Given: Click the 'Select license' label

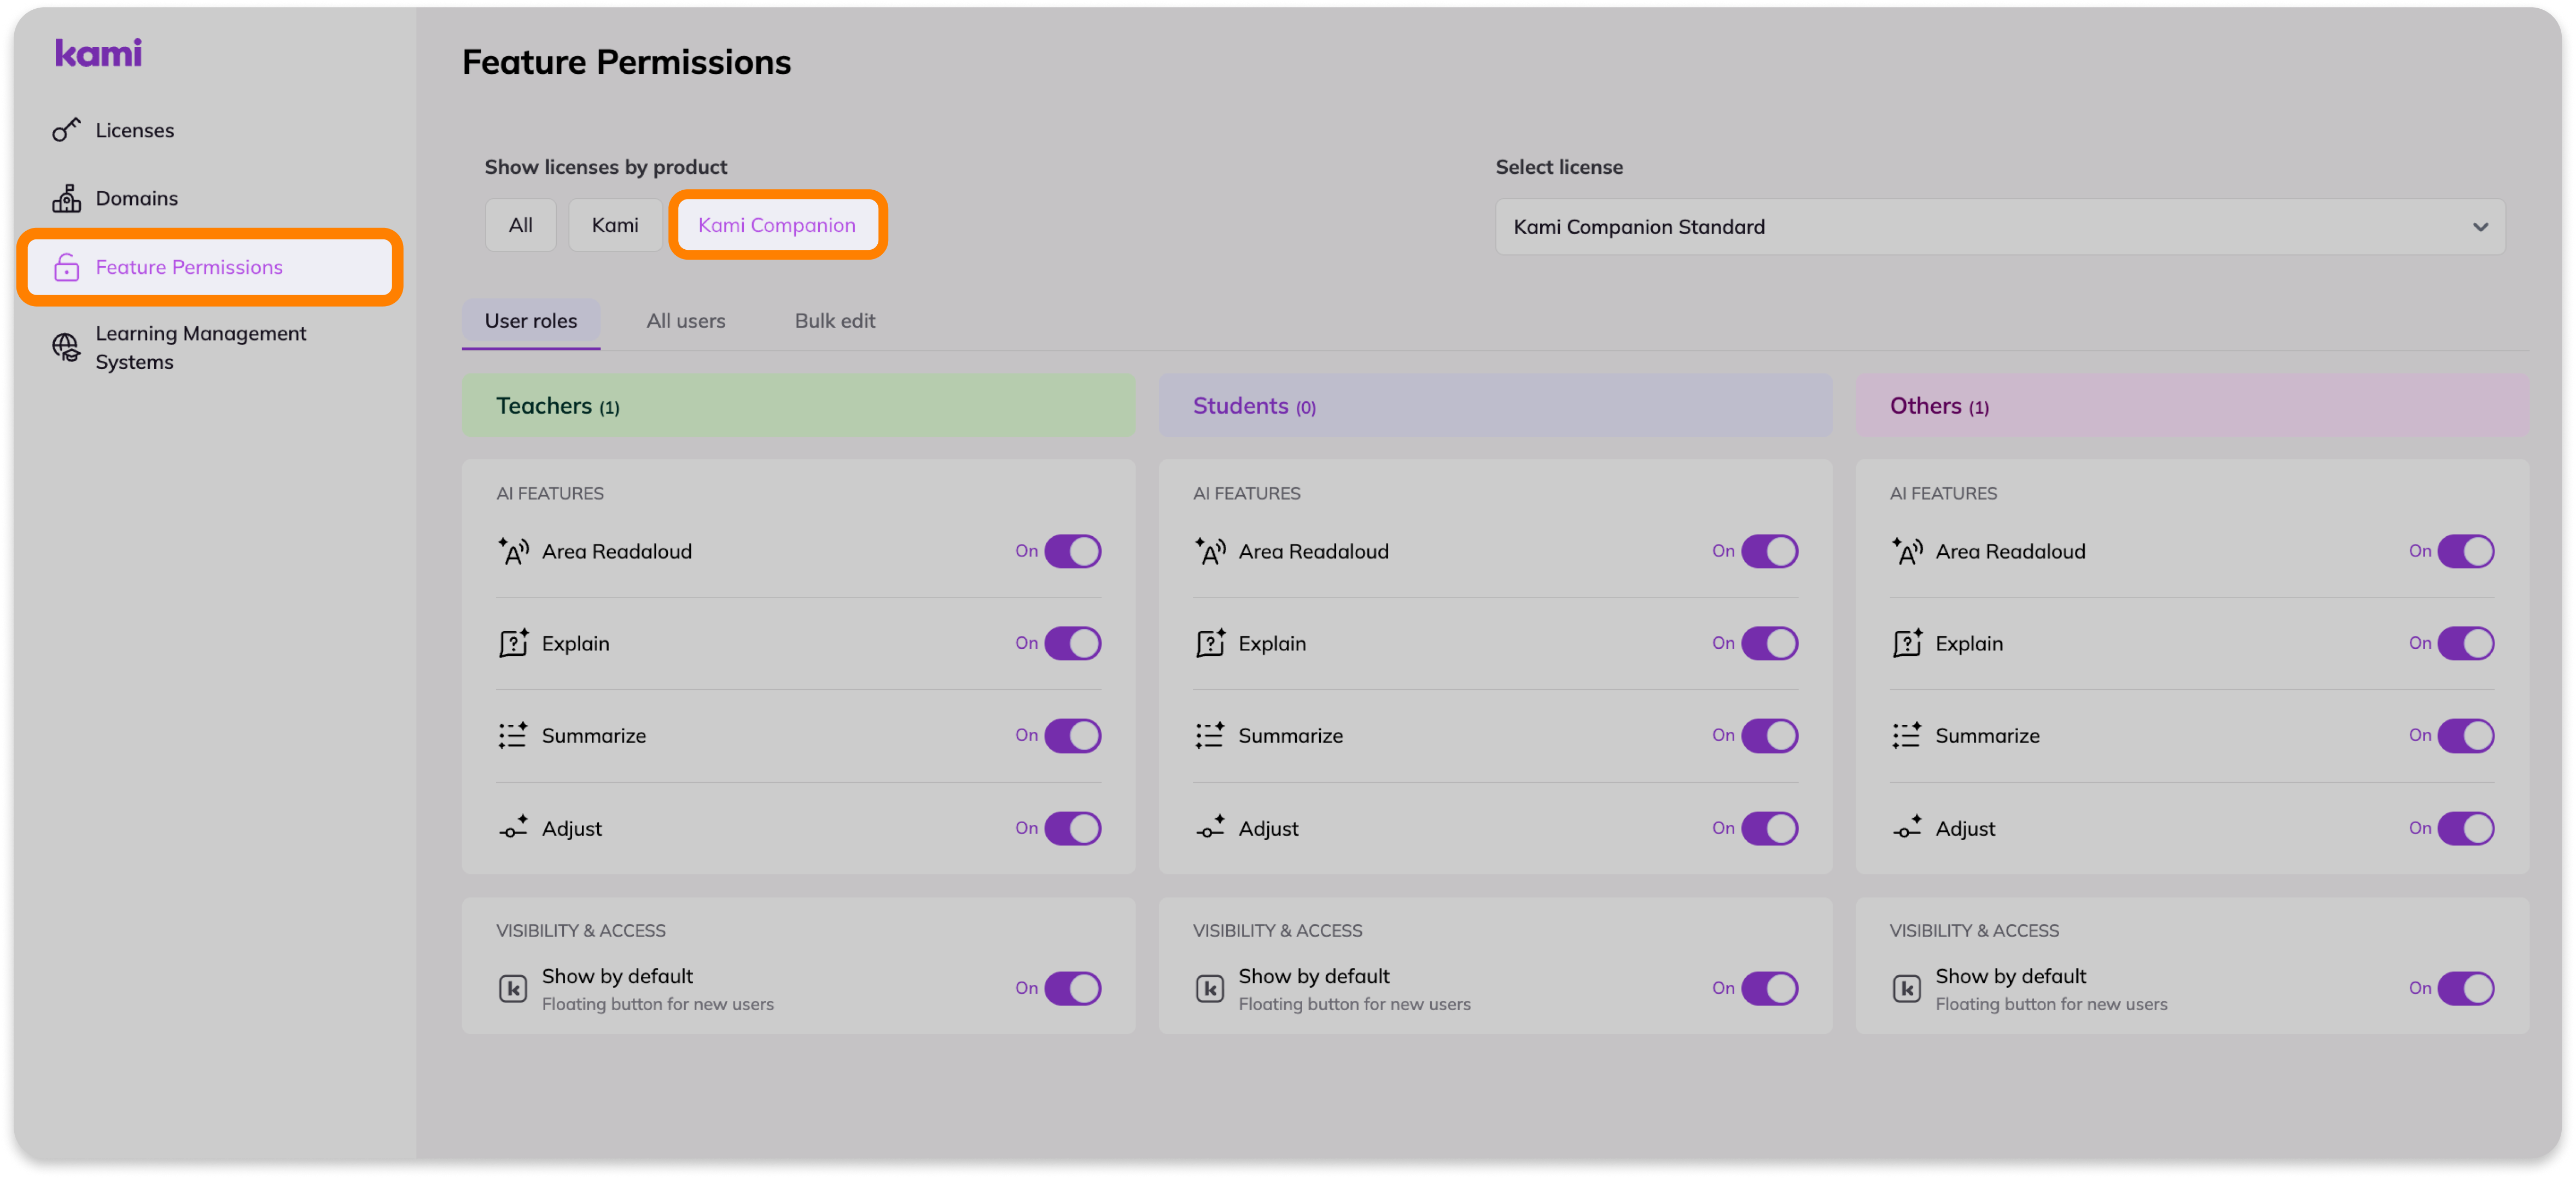Looking at the screenshot, I should click(1559, 167).
